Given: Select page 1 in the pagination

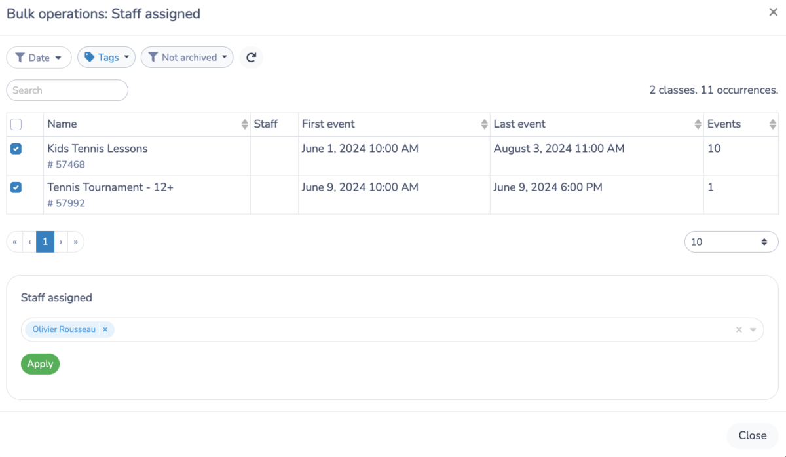Looking at the screenshot, I should coord(45,242).
